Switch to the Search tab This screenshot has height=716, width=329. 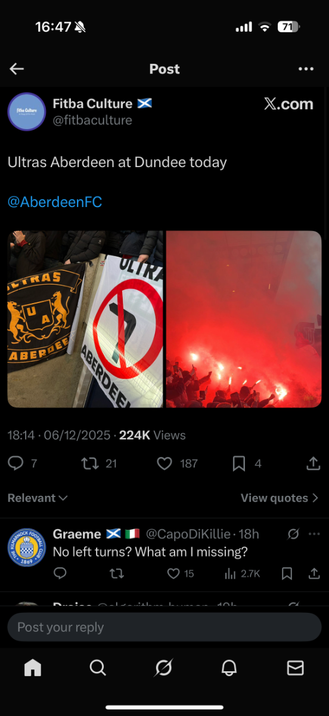click(x=98, y=668)
